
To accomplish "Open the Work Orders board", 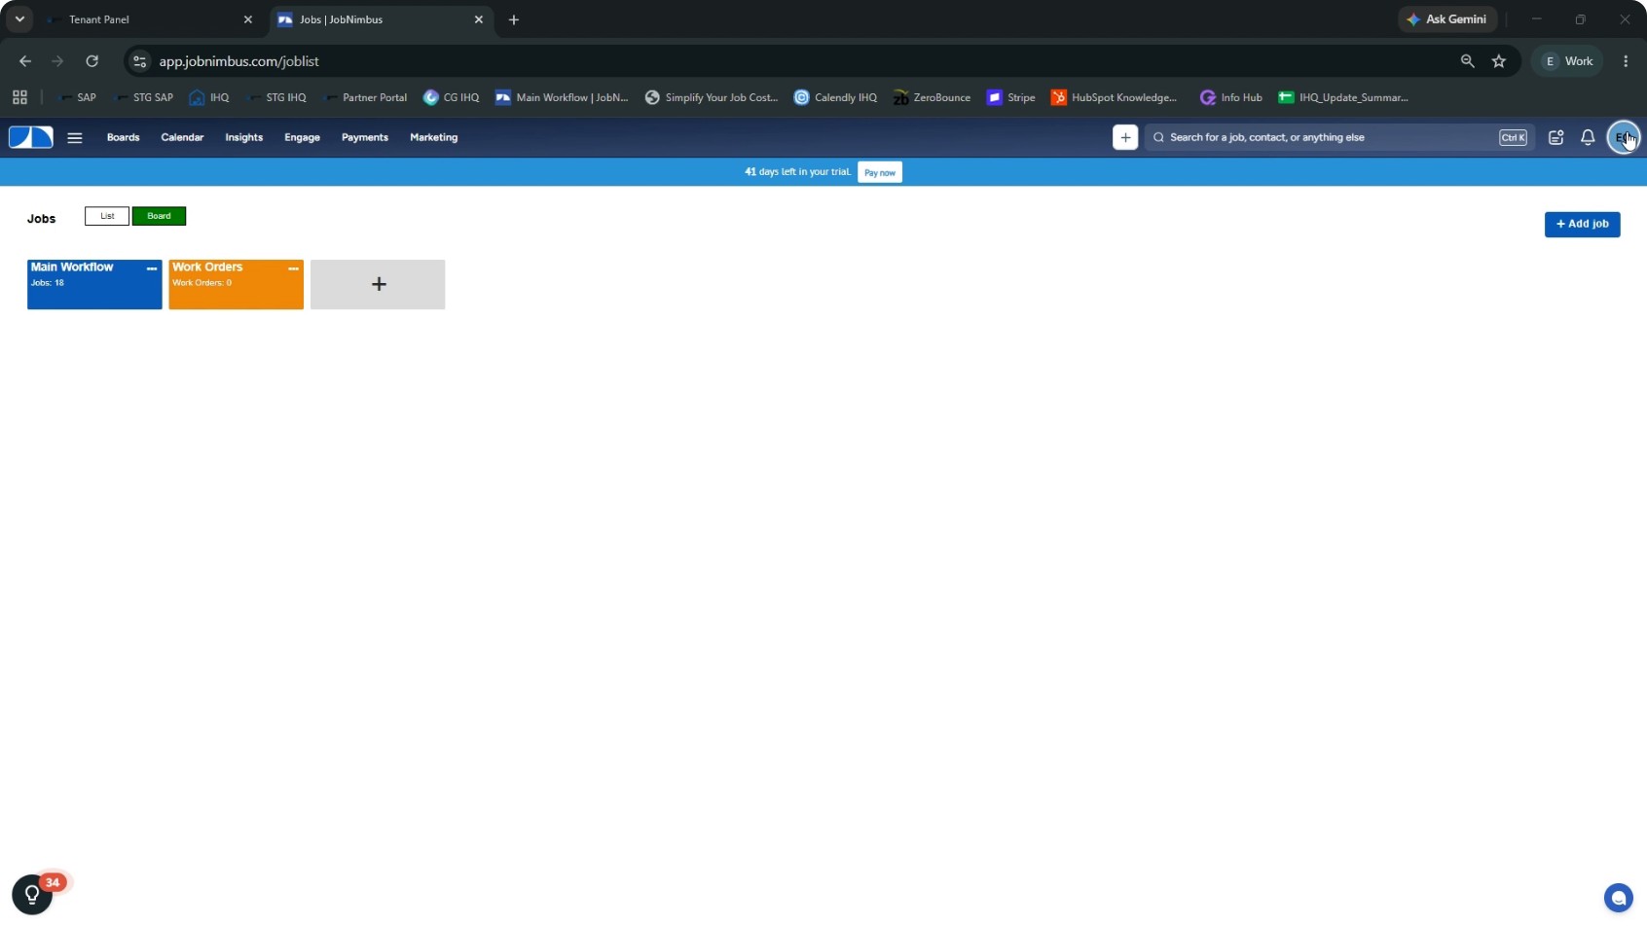I will [236, 284].
